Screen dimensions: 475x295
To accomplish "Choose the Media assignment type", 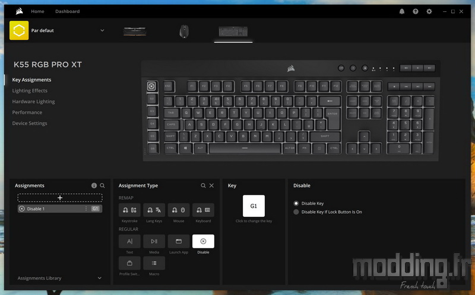I will pos(154,241).
